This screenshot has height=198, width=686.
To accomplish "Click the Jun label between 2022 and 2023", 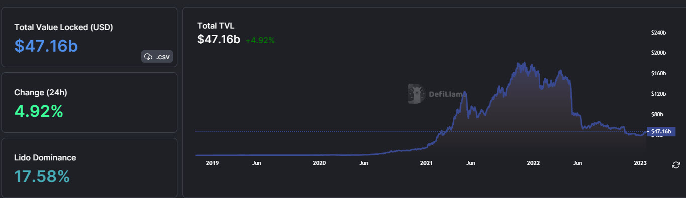I will 577,163.
